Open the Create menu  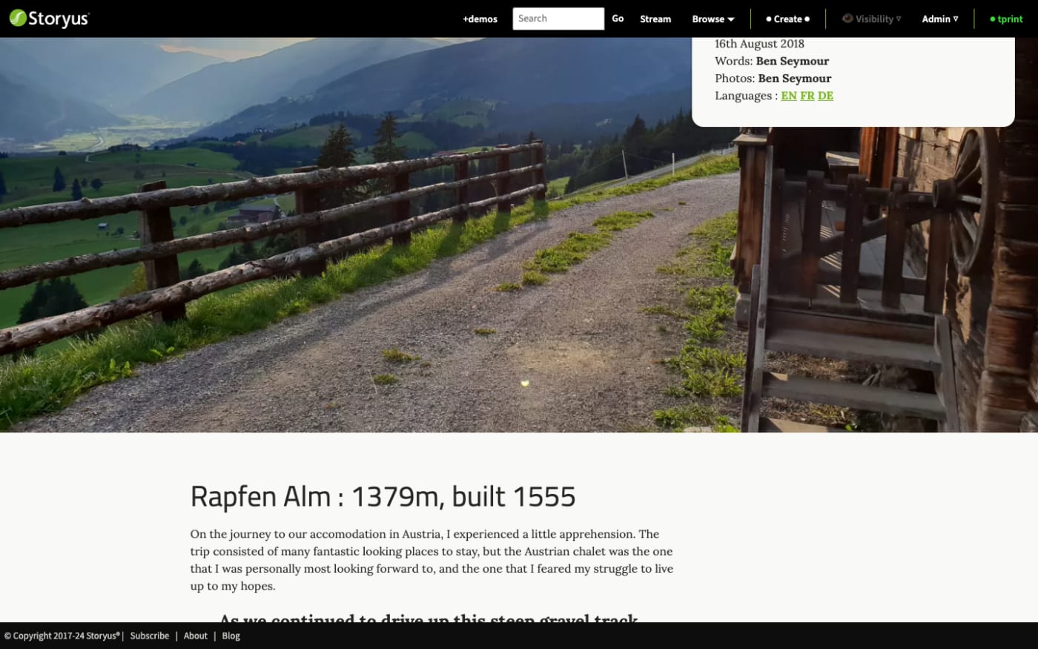787,19
